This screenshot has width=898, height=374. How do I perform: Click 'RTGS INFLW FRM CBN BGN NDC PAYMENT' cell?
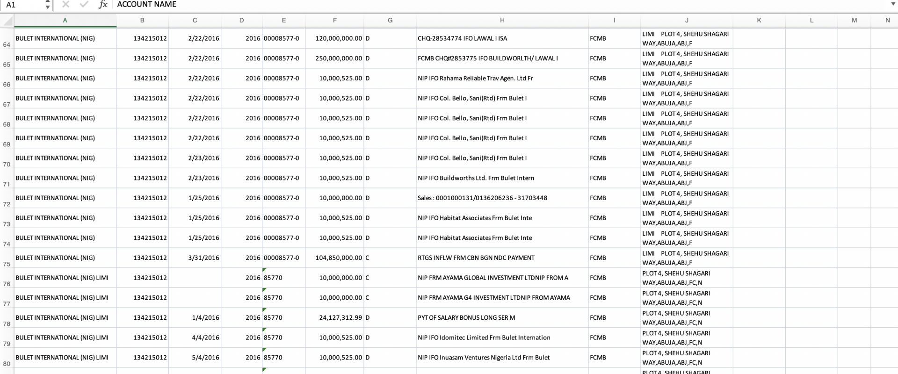[502, 258]
